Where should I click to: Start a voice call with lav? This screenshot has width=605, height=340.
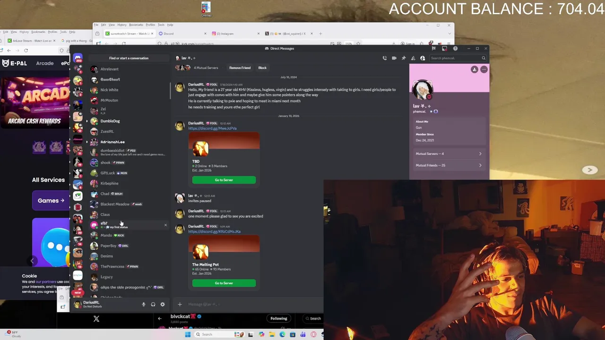coord(385,58)
